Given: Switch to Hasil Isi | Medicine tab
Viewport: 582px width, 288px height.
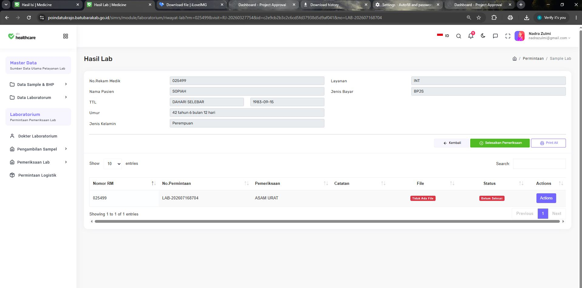Looking at the screenshot, I should [47, 5].
